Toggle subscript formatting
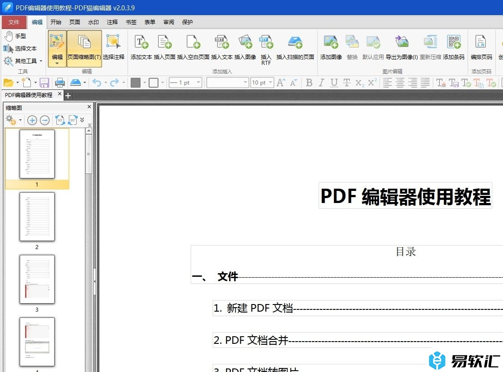Screen dimensions: 503x372 360,83
